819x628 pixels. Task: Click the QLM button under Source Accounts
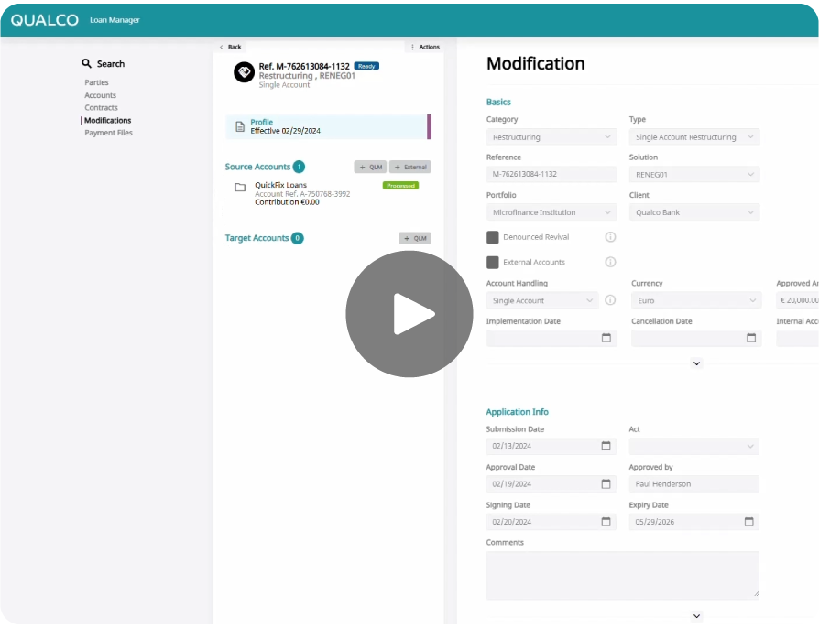(369, 167)
